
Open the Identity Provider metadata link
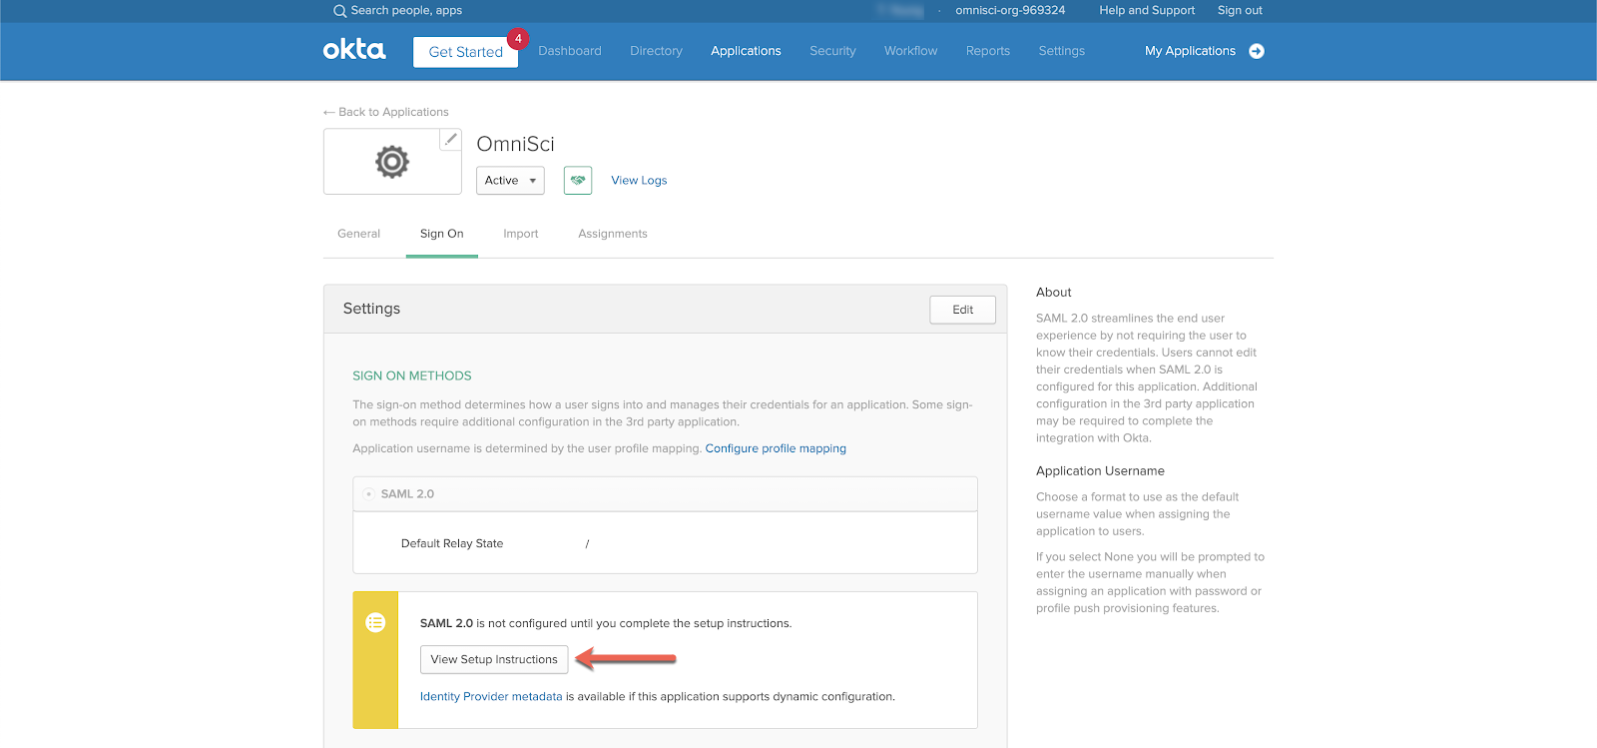point(491,697)
